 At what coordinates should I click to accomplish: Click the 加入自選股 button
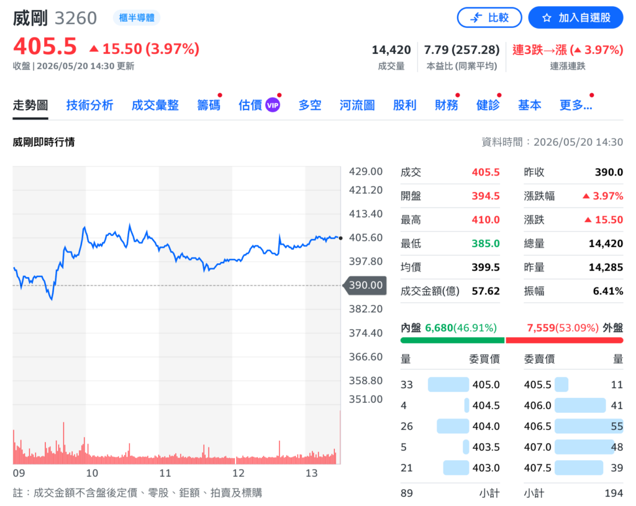click(576, 18)
